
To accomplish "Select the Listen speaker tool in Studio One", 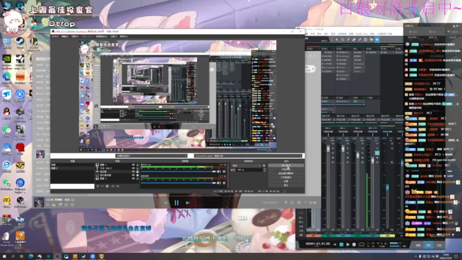I will pos(377,39).
